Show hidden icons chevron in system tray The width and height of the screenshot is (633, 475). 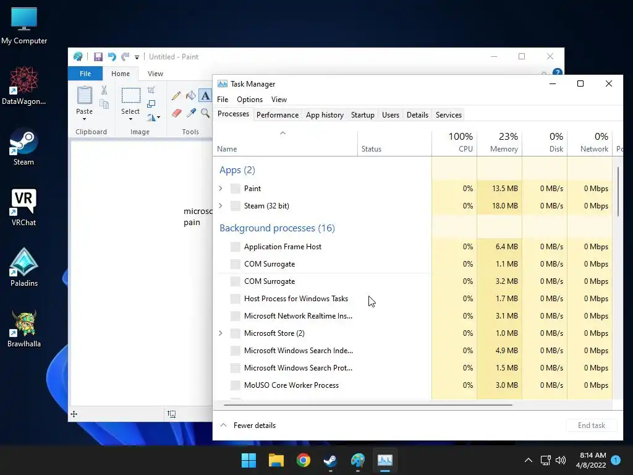pyautogui.click(x=528, y=460)
